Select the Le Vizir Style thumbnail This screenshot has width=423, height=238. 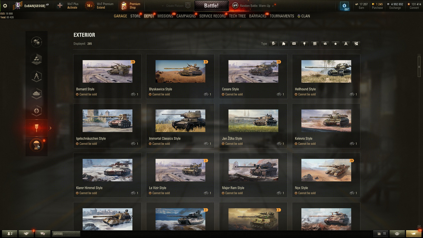click(x=180, y=170)
